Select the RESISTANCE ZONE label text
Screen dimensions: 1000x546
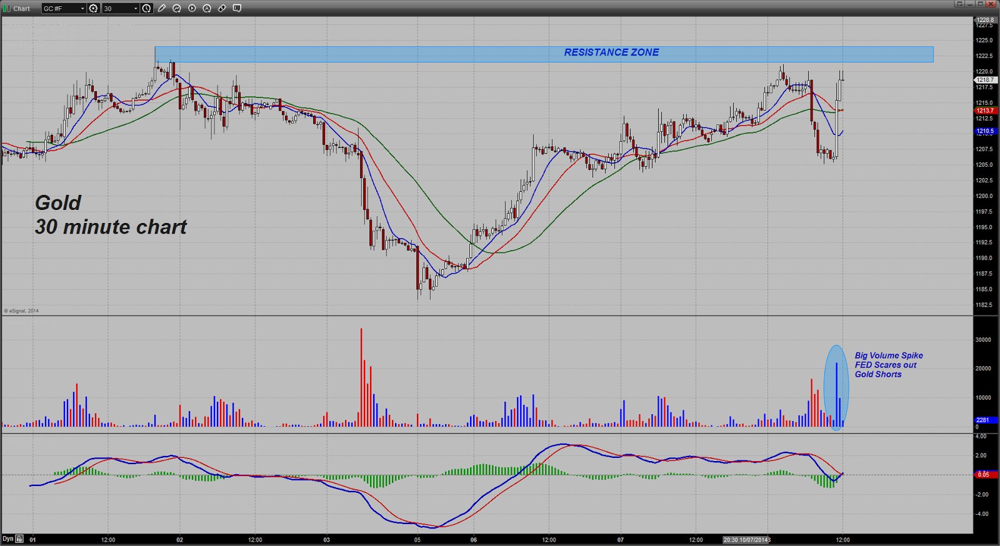point(611,52)
